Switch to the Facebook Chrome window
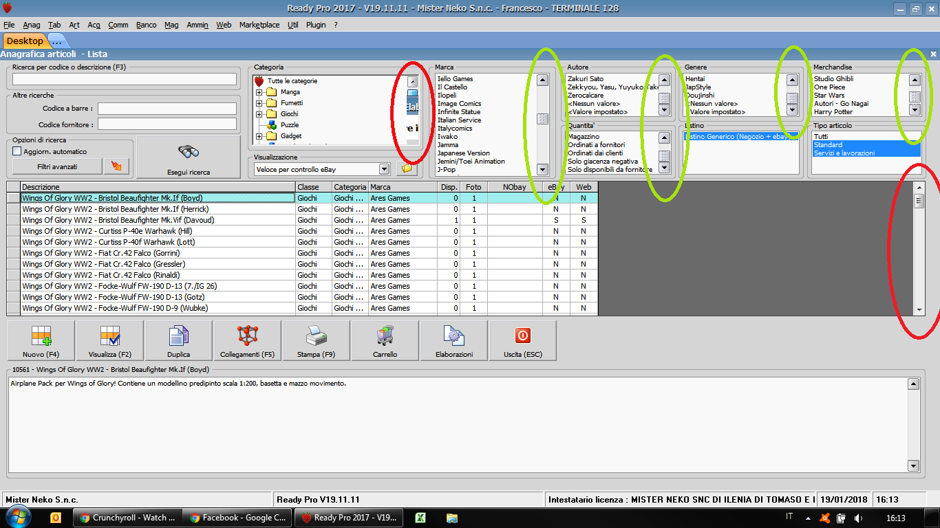Image resolution: width=940 pixels, height=528 pixels. [238, 518]
